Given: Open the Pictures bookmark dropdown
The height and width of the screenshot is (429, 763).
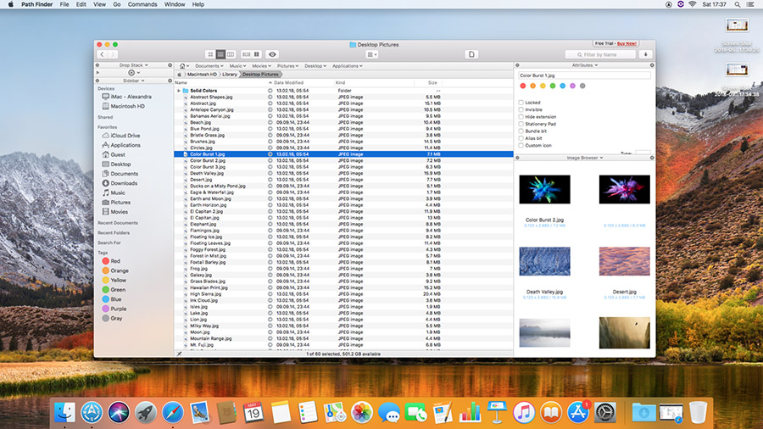Looking at the screenshot, I should coord(287,65).
